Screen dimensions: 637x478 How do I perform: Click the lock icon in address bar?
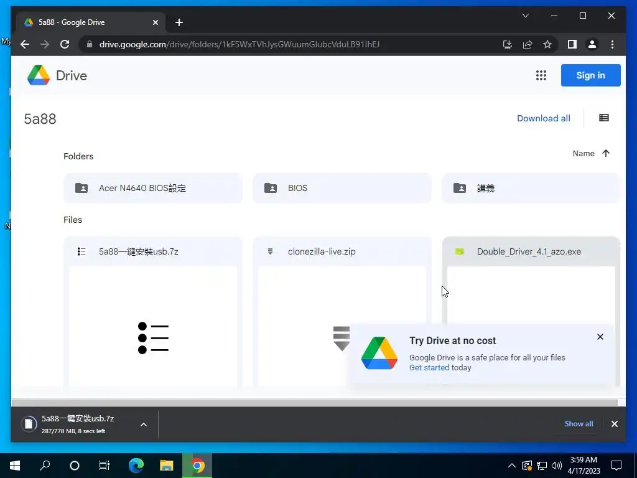tap(90, 44)
